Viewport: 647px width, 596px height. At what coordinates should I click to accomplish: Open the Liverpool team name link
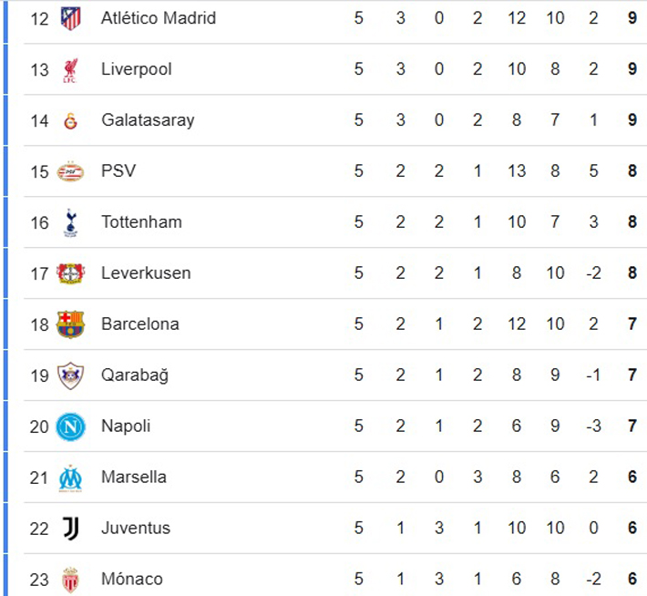point(137,69)
